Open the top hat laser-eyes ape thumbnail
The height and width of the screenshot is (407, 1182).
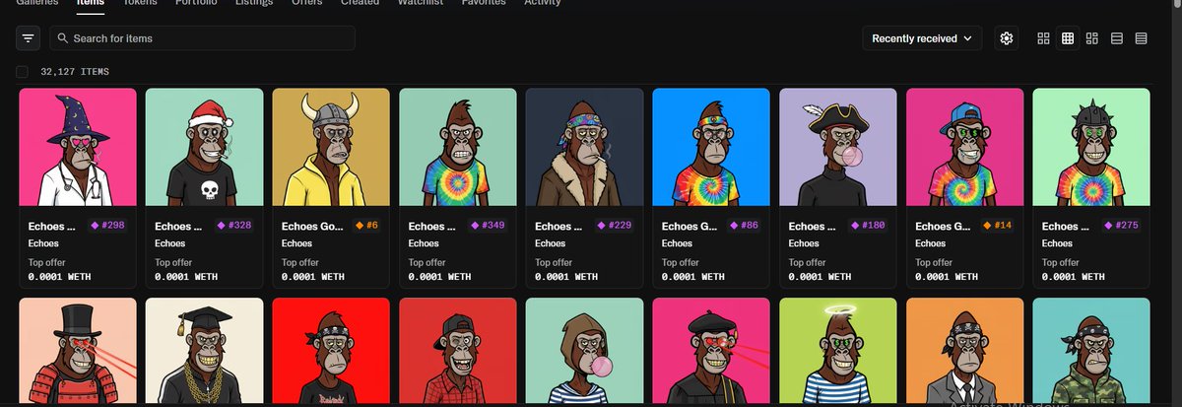tap(77, 352)
